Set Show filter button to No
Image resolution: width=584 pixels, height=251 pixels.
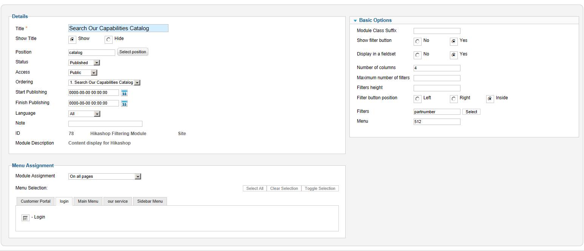pos(417,42)
